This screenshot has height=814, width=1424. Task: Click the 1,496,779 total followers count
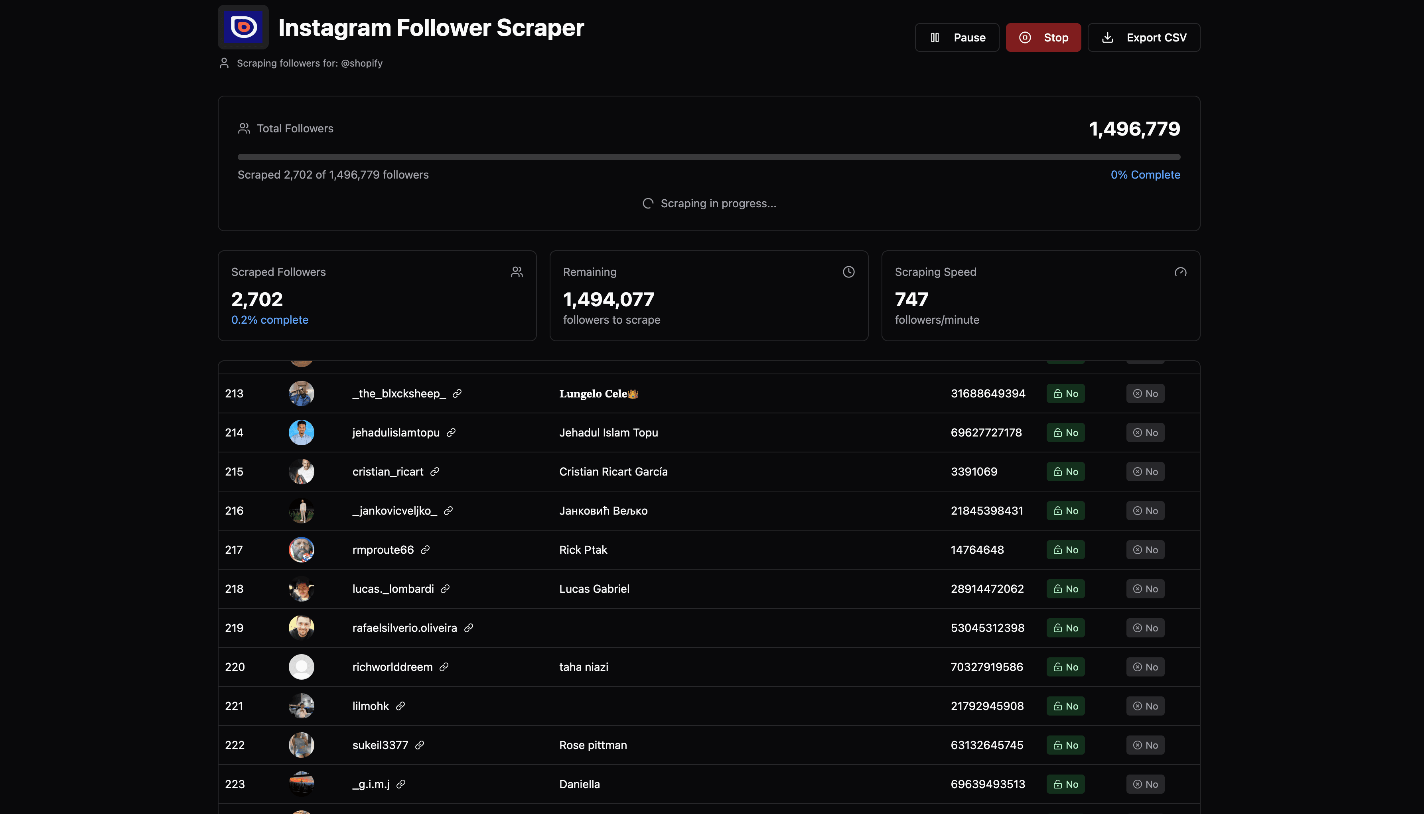pyautogui.click(x=1134, y=129)
